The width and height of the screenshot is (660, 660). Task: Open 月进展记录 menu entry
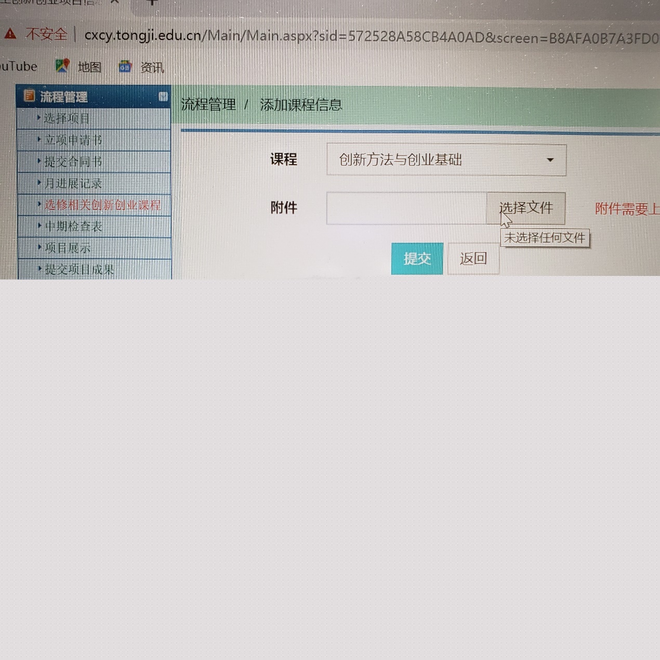[73, 183]
